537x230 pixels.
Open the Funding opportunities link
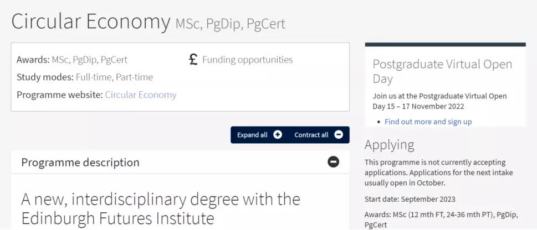coord(247,60)
